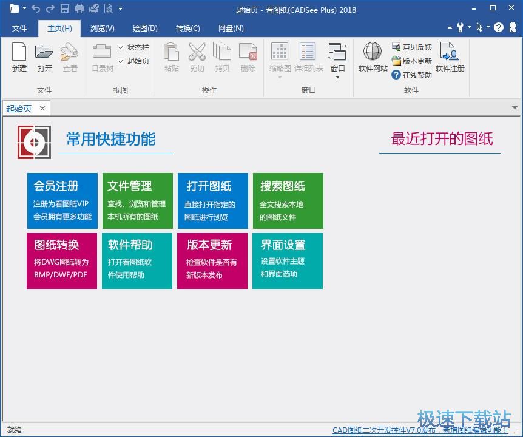Click the 意见反馈 feedback icon
523x437 pixels.
[397, 47]
